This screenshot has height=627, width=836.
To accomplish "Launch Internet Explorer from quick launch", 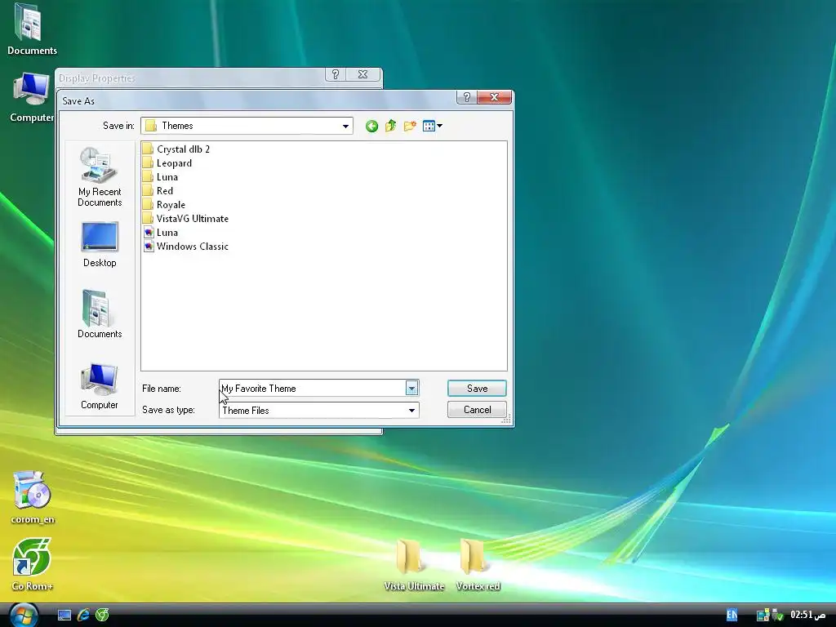I will point(83,616).
